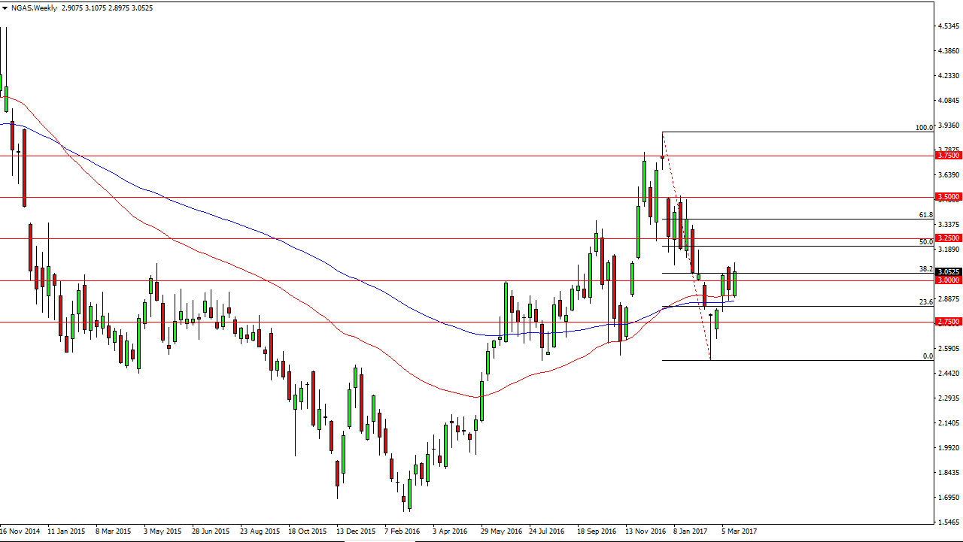Click the 5 Mar 2017 date label
The height and width of the screenshot is (542, 963).
click(739, 531)
